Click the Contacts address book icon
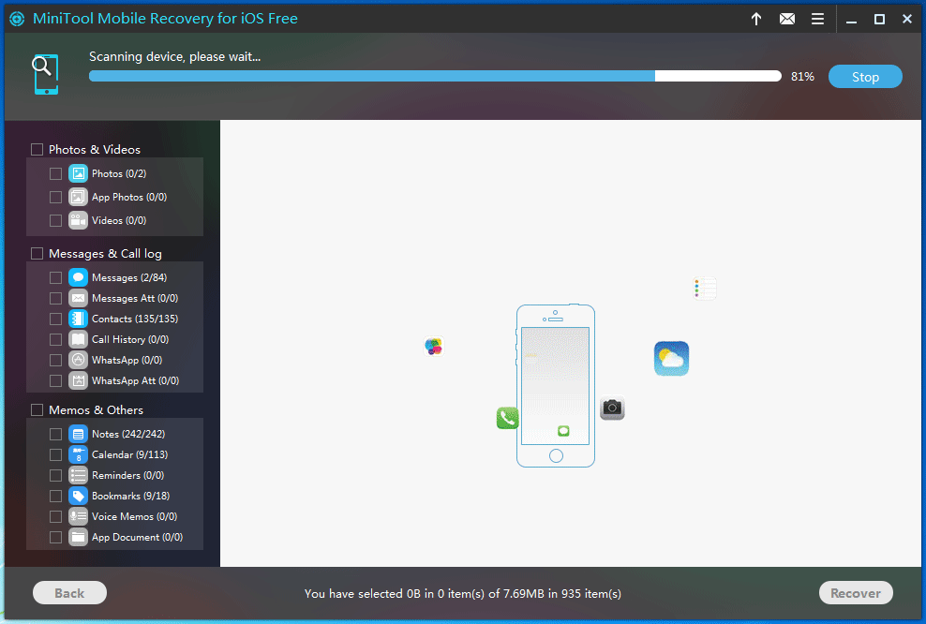Screen dimensions: 926x624 point(78,319)
